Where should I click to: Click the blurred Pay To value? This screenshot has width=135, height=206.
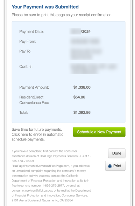[86, 54]
